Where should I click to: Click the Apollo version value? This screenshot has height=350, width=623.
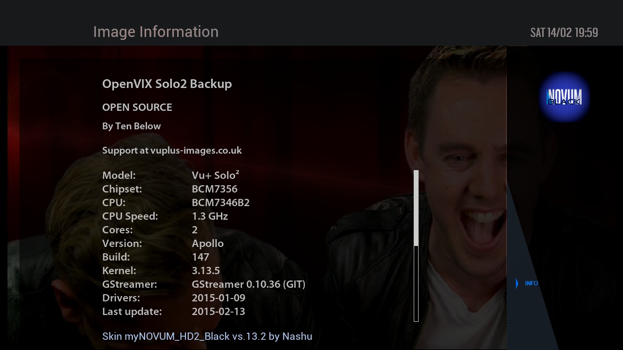[208, 244]
